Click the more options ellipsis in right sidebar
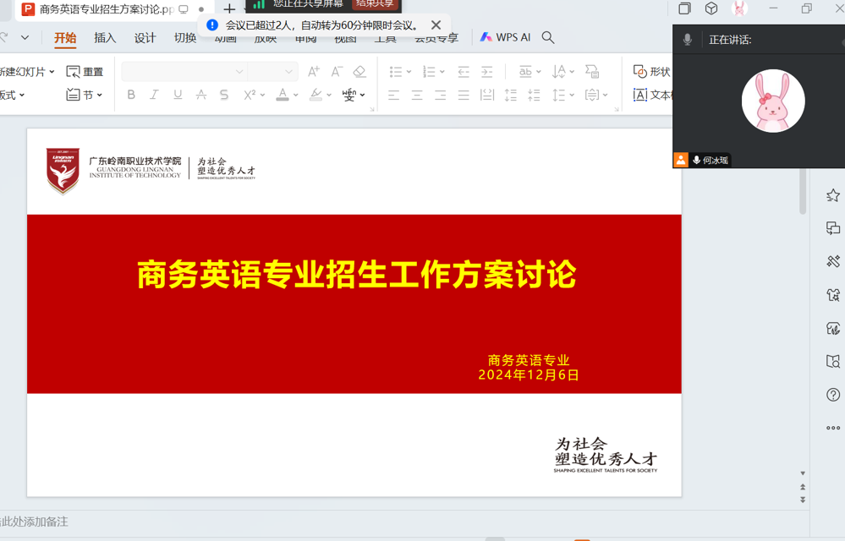Image resolution: width=845 pixels, height=541 pixels. click(x=832, y=427)
